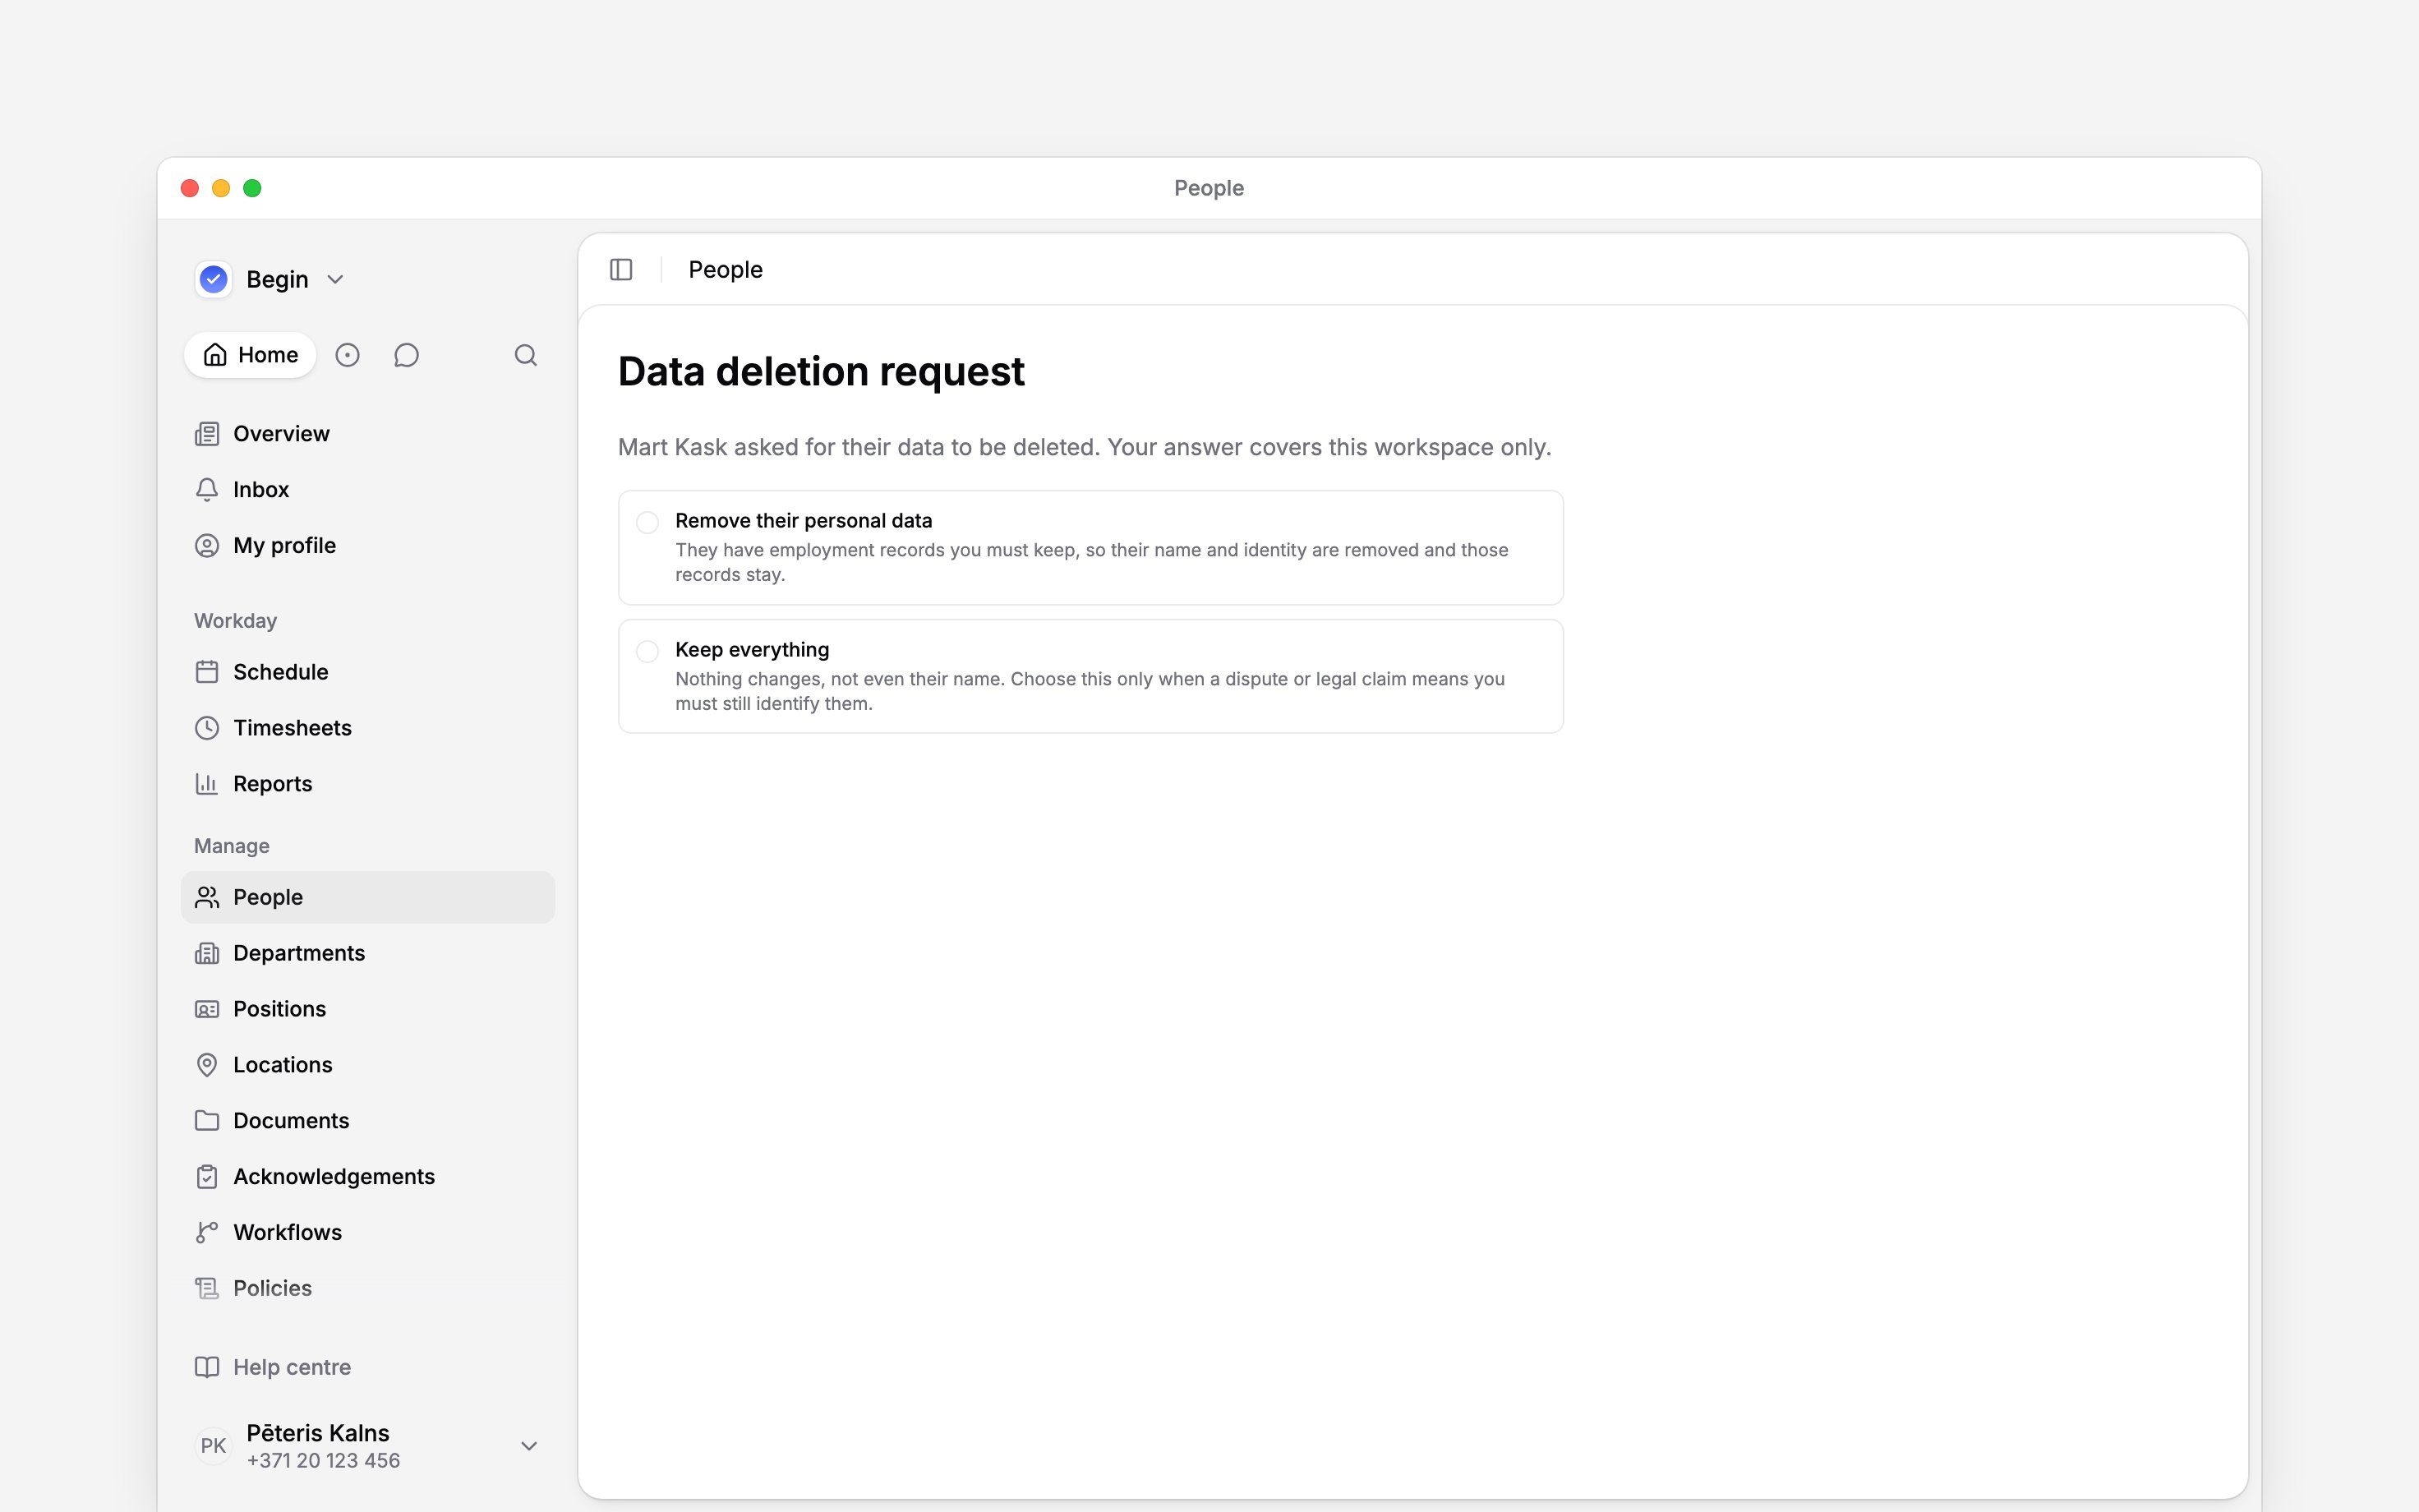Viewport: 2419px width, 1512px height.
Task: Open Overview in the sidebar
Action: tap(368, 434)
